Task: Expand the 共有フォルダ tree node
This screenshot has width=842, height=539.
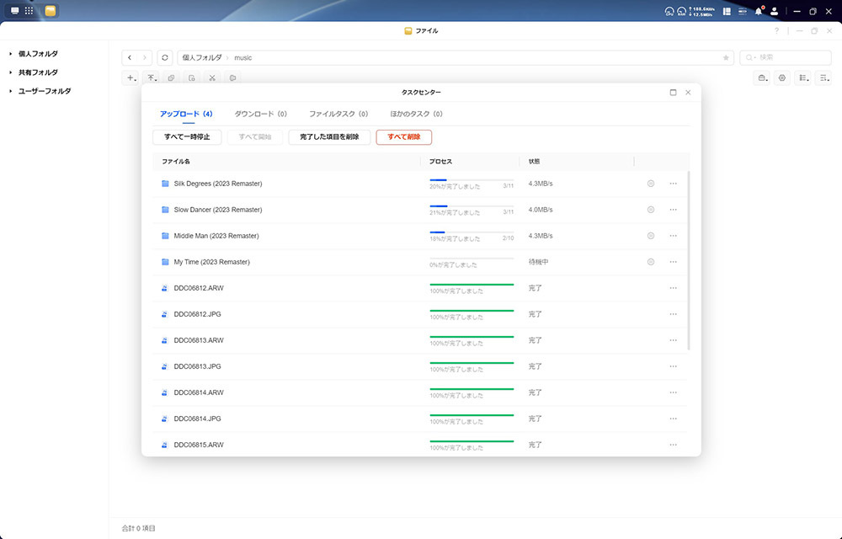Action: [11, 72]
